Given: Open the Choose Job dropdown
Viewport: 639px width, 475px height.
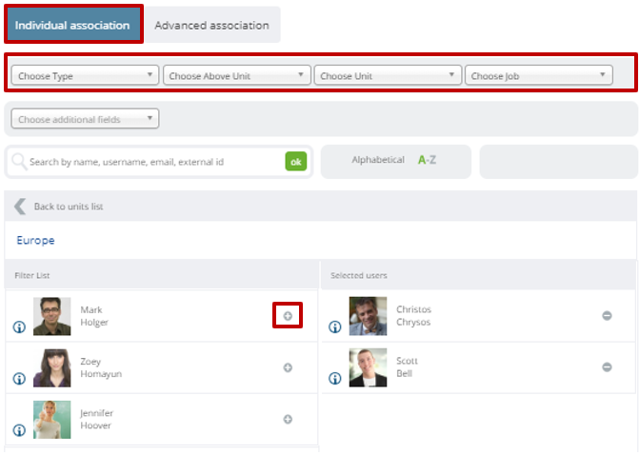Looking at the screenshot, I should point(539,75).
